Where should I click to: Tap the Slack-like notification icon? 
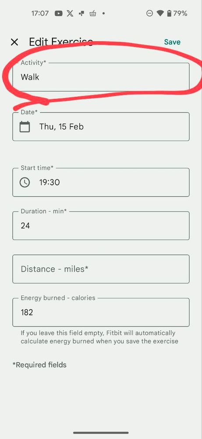(x=82, y=13)
